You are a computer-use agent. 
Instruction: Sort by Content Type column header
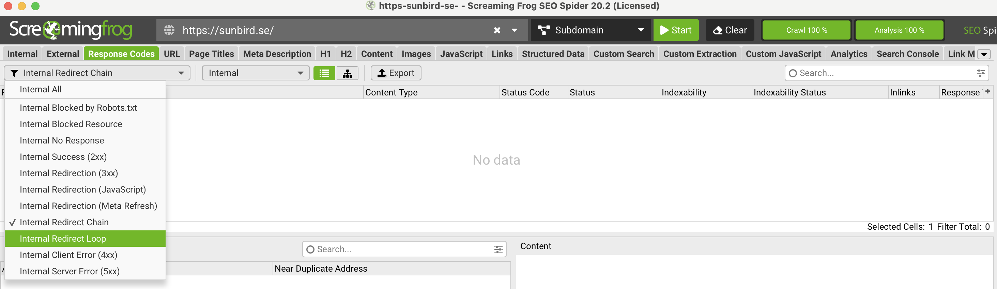click(x=431, y=92)
